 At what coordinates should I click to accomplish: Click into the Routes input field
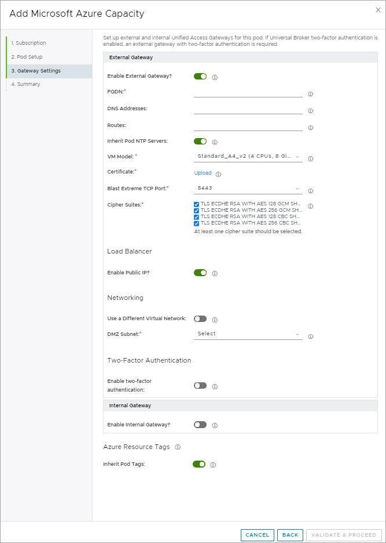click(x=248, y=126)
